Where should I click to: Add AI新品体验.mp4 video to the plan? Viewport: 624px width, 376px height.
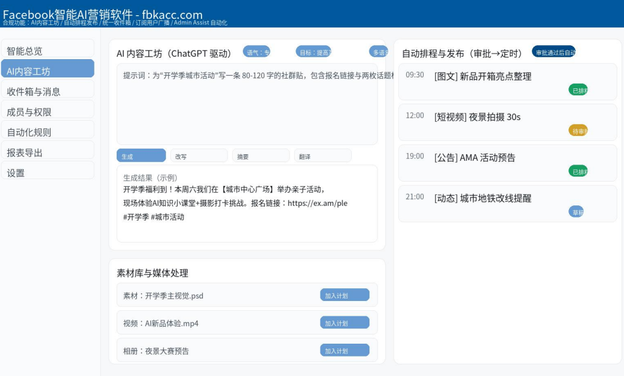pyautogui.click(x=344, y=323)
